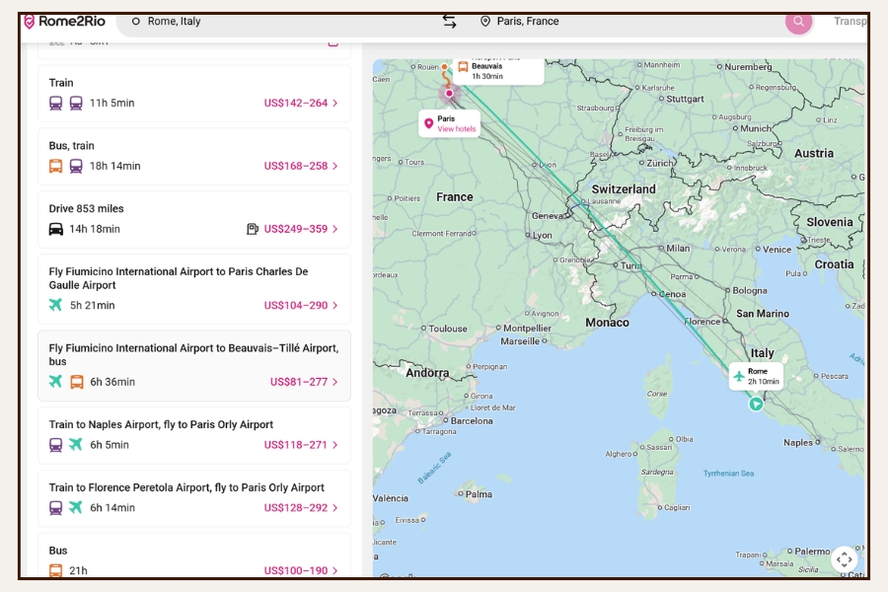Viewport: 888px width, 592px height.
Task: Expand Train US$142–264 chevron
Action: (335, 103)
